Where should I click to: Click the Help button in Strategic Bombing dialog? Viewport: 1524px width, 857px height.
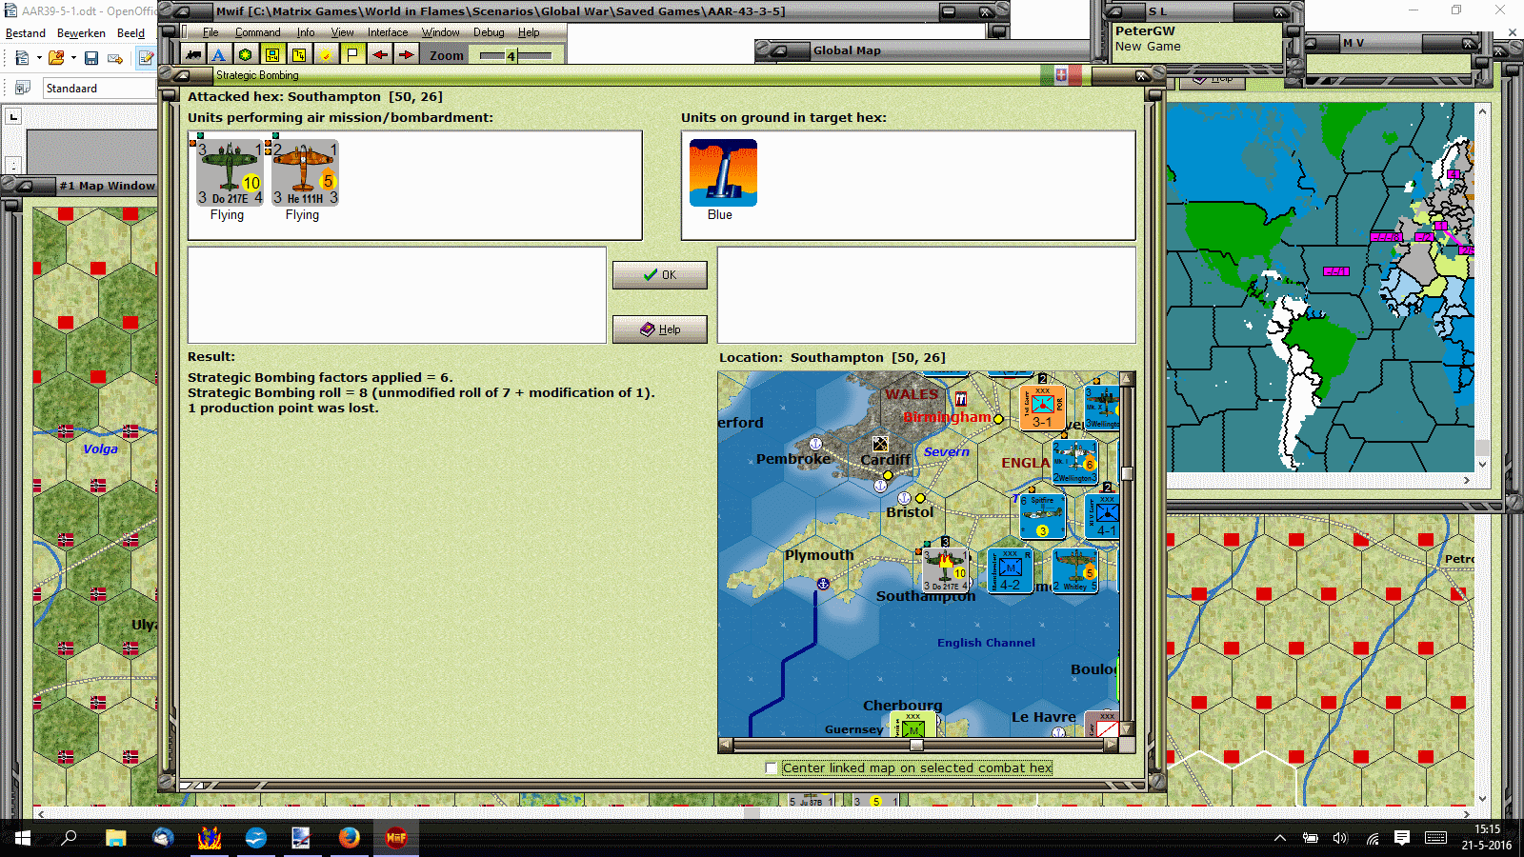point(659,329)
